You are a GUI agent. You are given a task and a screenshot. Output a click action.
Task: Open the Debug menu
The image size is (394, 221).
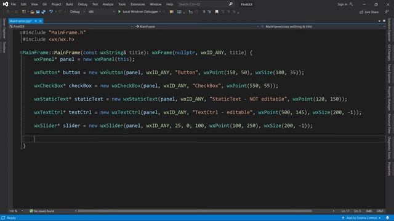click(82, 4)
